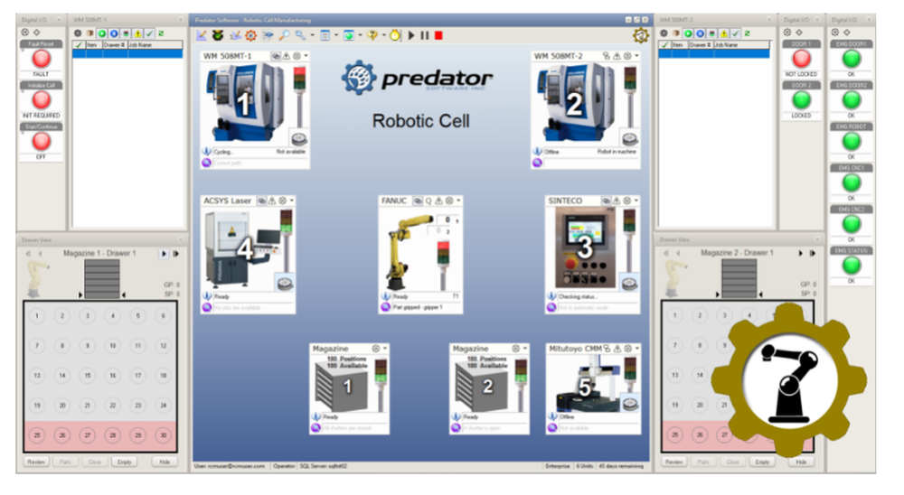Open WM 508MT-2 machine card dropdown arrow

pos(636,56)
